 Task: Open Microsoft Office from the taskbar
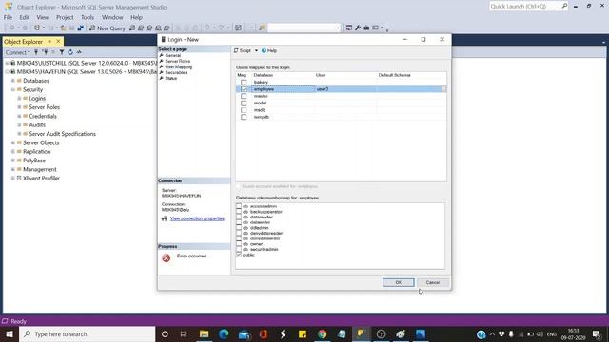coord(264,333)
